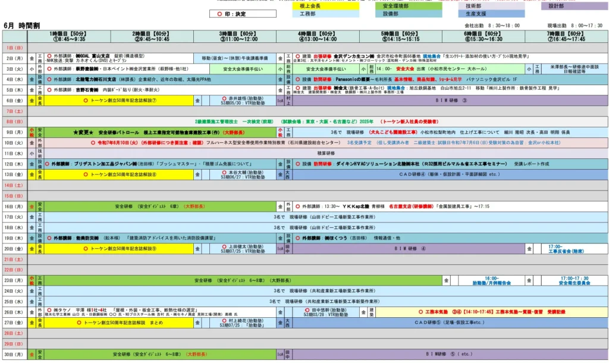
Task: Click the フルハーネス型 特別教育 row on 10日
Action: click(x=326, y=143)
